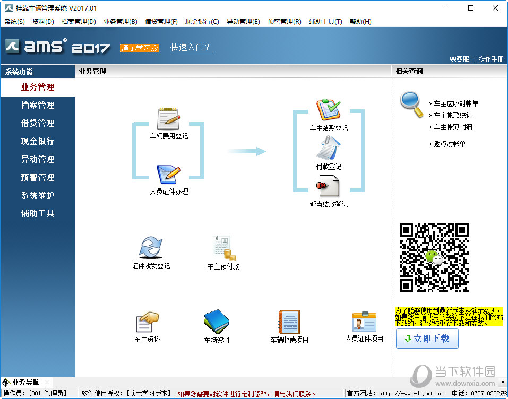Click the 演示学习版 orange badge

(140, 48)
